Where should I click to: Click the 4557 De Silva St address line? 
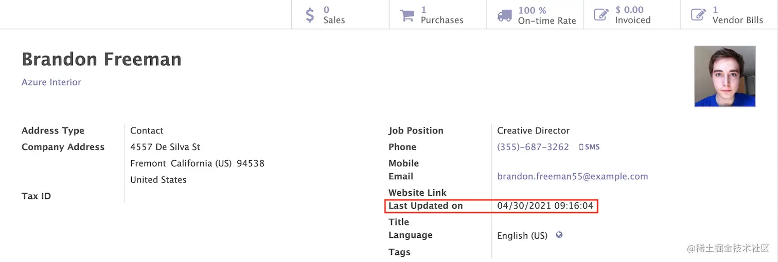coord(165,147)
